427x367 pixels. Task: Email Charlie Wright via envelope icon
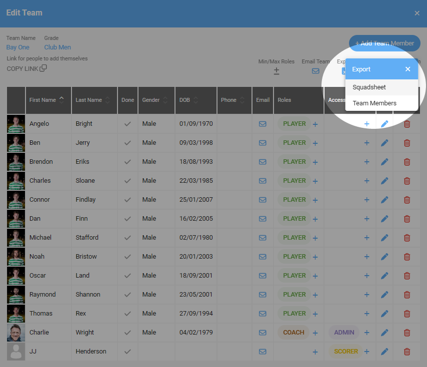click(x=262, y=333)
